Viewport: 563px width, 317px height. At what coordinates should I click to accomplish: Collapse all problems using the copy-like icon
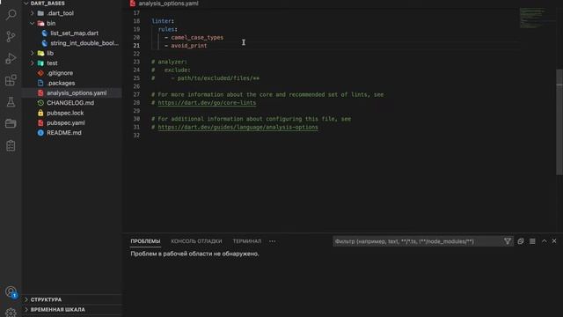pyautogui.click(x=520, y=241)
